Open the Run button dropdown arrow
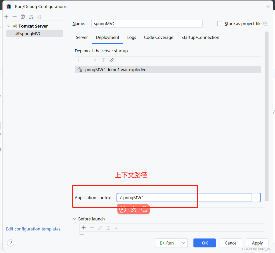This screenshot has height=253, width=275. (183, 243)
